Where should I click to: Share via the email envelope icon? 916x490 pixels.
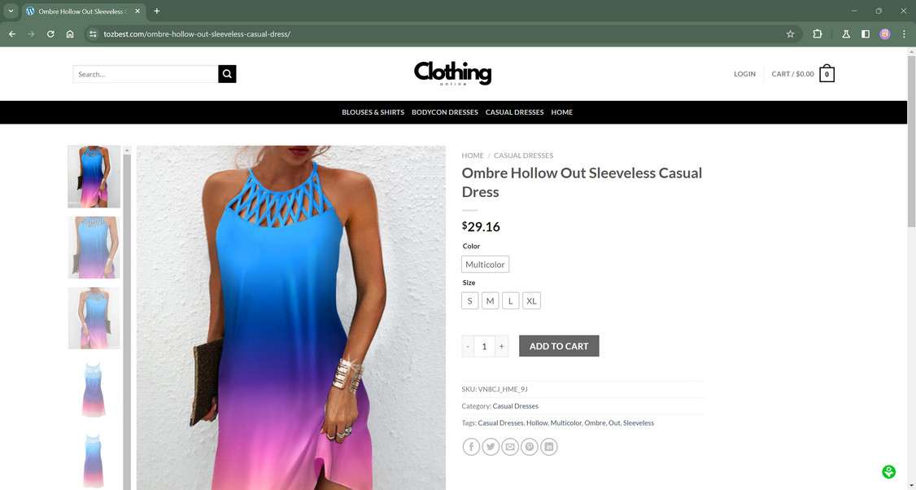coord(510,447)
